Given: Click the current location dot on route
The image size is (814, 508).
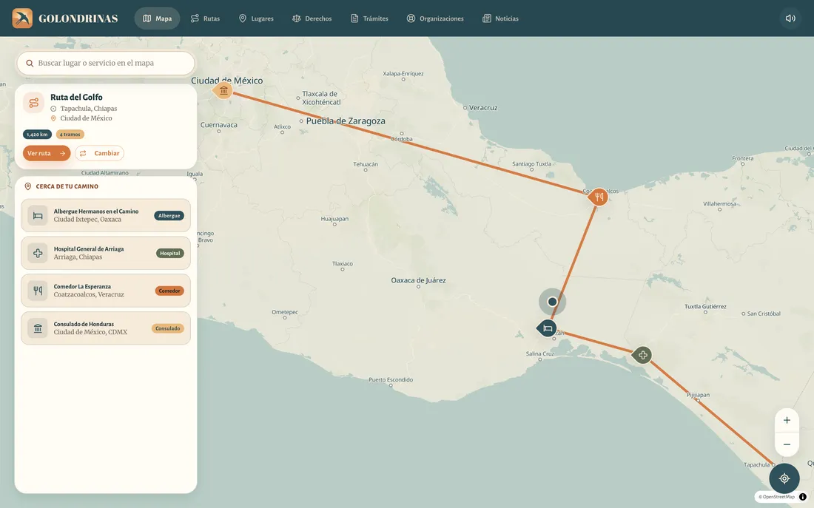Looking at the screenshot, I should 552,302.
